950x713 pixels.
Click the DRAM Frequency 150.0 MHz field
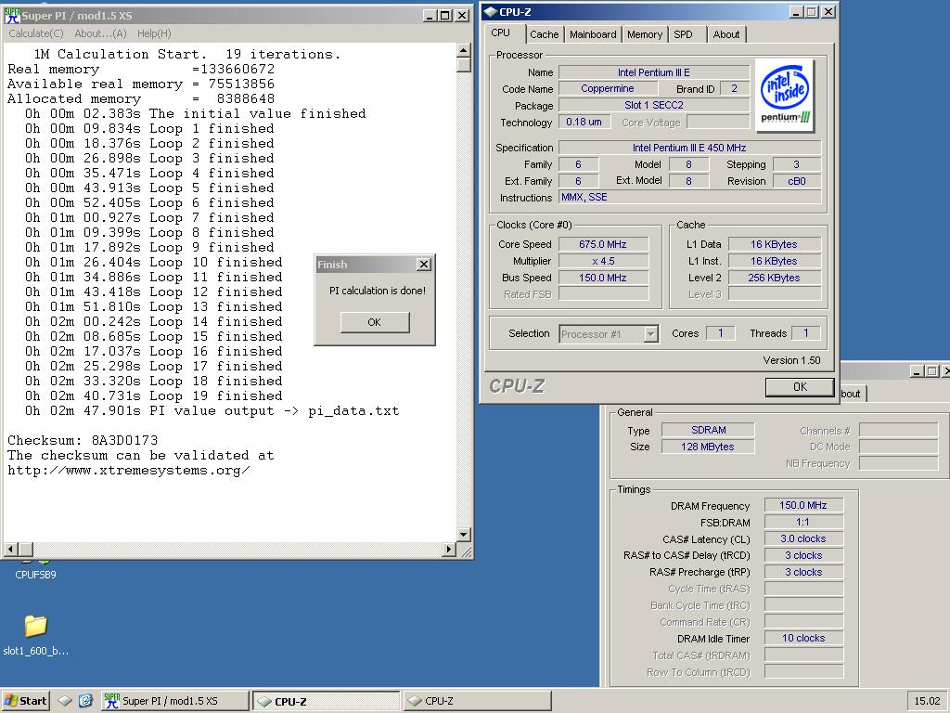[x=803, y=505]
